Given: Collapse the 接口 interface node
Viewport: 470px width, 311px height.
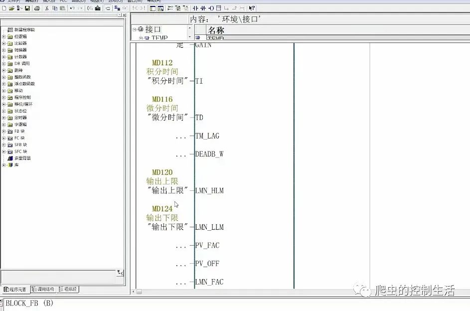Looking at the screenshot, I should [x=134, y=29].
